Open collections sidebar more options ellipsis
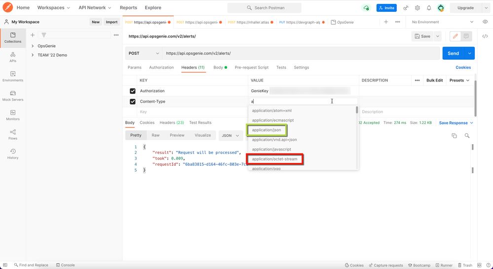The width and height of the screenshot is (493, 269). coord(116,35)
